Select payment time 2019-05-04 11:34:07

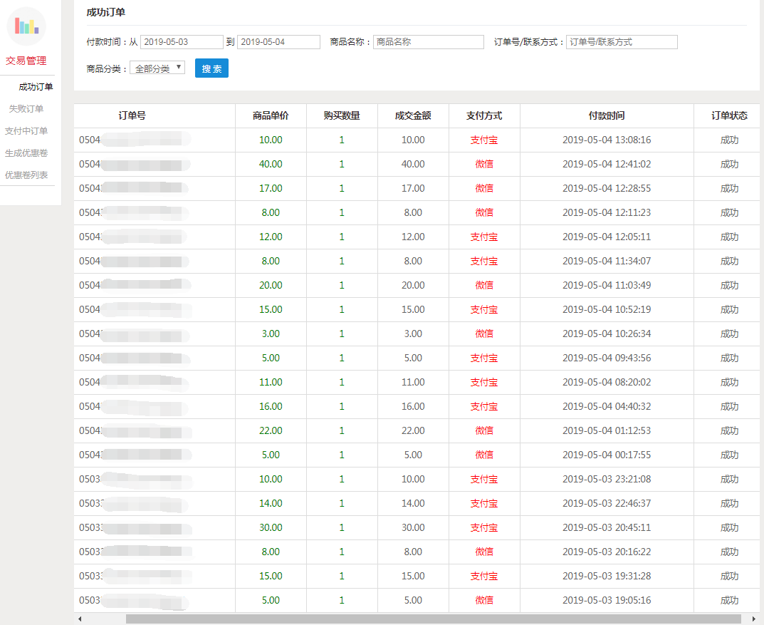point(607,261)
